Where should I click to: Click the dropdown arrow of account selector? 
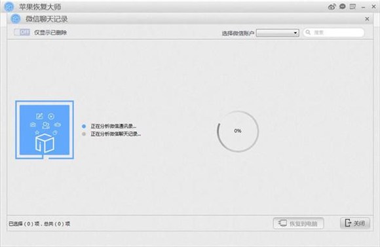coord(295,33)
